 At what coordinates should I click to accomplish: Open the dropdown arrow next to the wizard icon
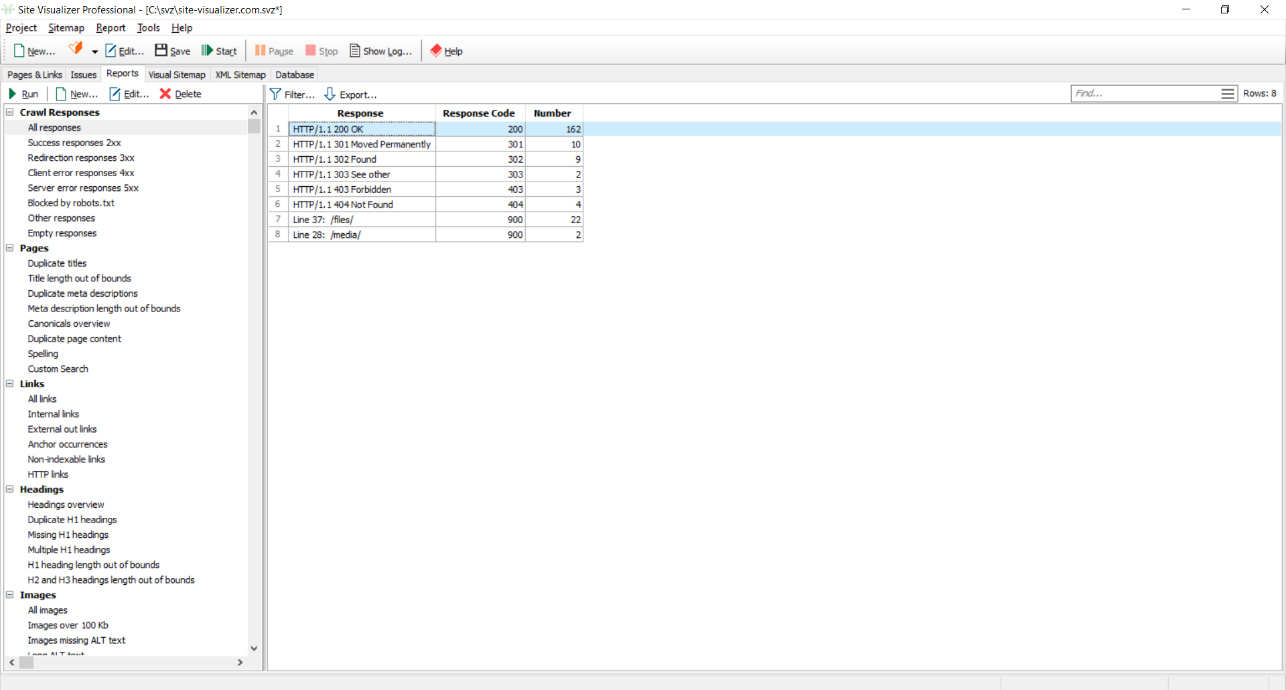94,52
